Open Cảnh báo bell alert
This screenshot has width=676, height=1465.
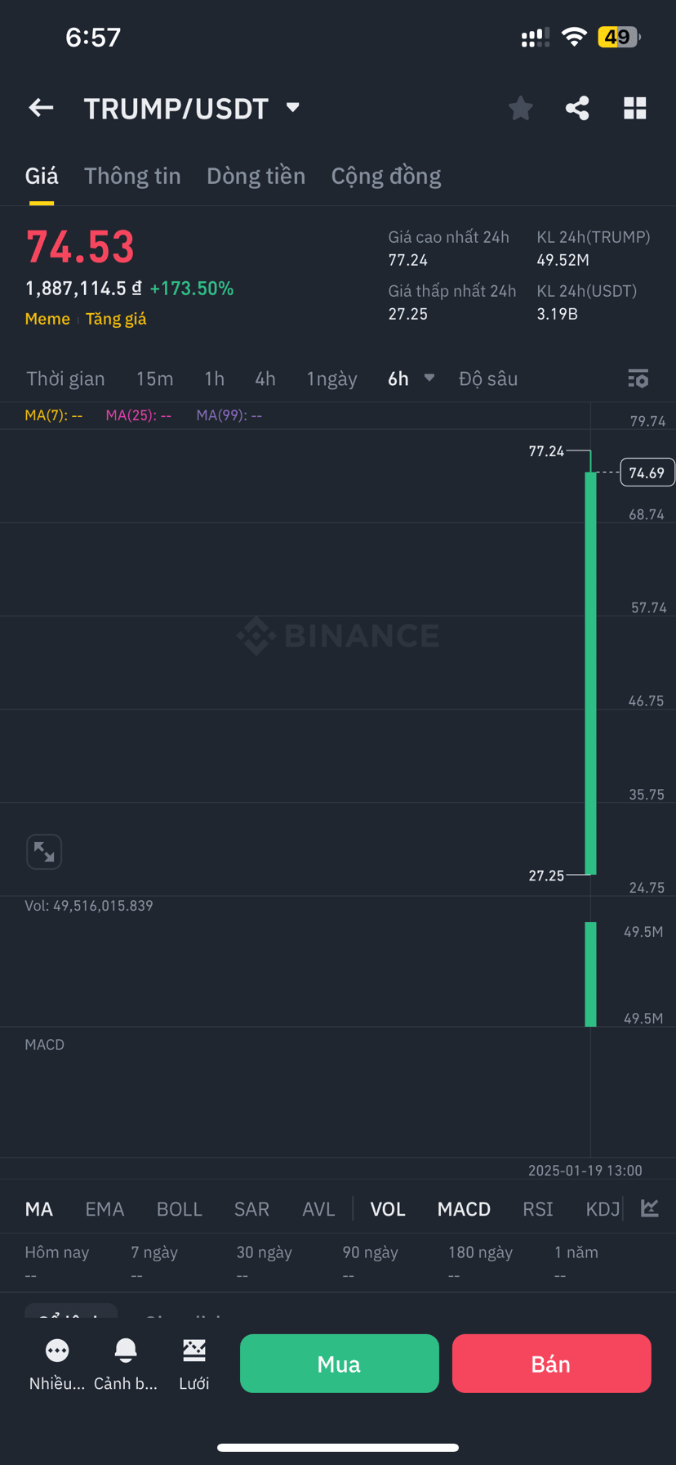tap(126, 1364)
